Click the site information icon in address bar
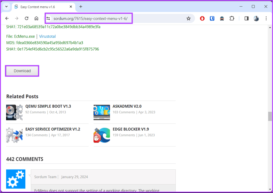 pos(48,18)
